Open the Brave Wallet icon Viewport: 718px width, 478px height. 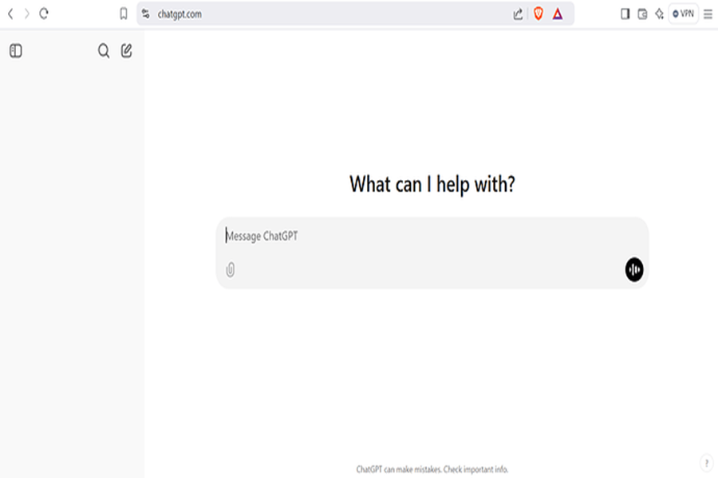642,14
